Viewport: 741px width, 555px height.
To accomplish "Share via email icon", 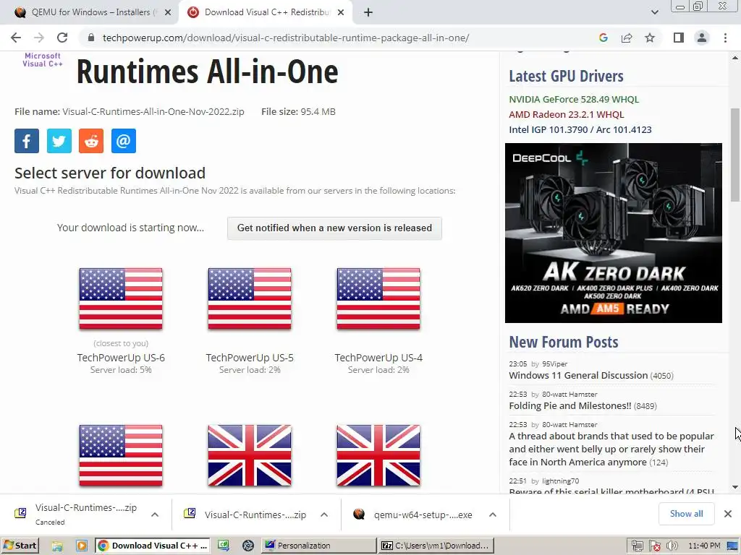I will (x=123, y=141).
